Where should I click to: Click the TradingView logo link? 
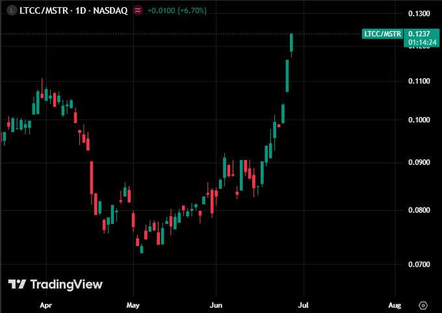click(55, 284)
